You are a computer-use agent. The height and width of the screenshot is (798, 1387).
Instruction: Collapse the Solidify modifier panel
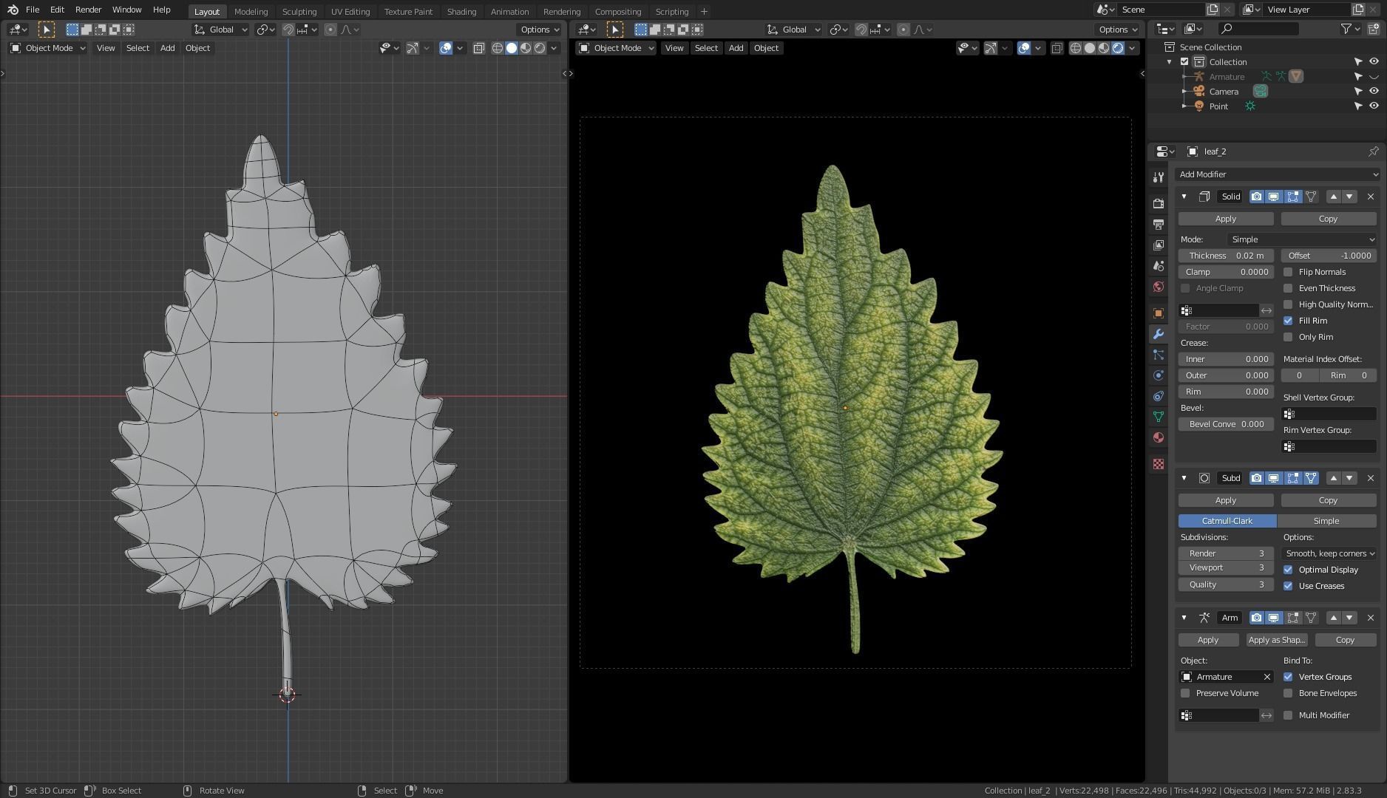(x=1184, y=197)
